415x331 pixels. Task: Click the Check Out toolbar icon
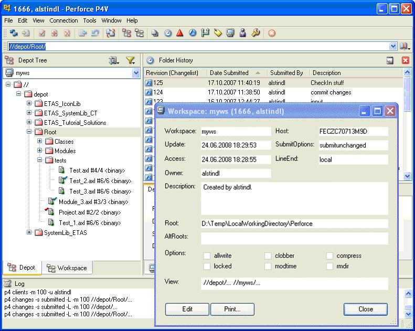coord(42,33)
